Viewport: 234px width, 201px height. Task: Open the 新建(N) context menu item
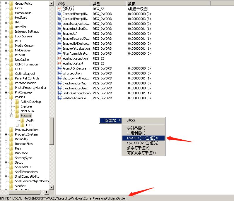[110, 120]
